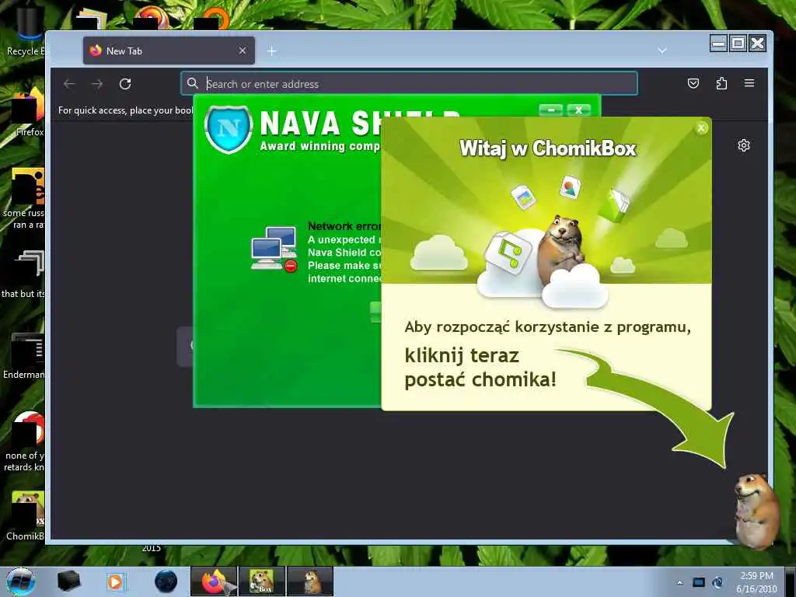Image resolution: width=796 pixels, height=597 pixels.
Task: Click the bookmarks toolbar hint text
Action: (x=125, y=110)
